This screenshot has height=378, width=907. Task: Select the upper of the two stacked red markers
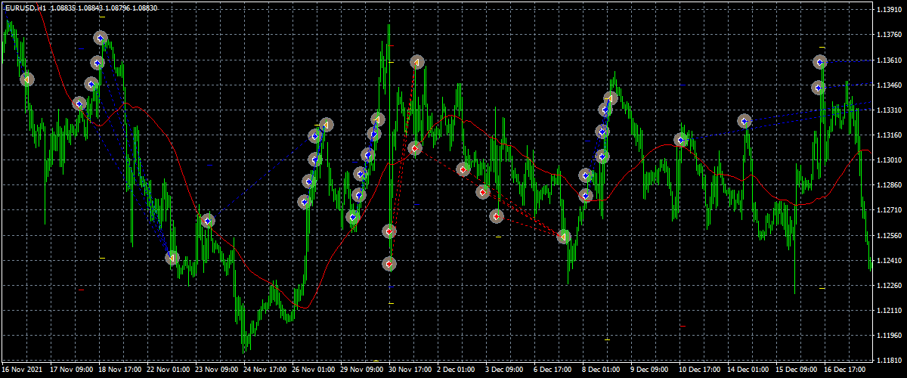pos(389,231)
